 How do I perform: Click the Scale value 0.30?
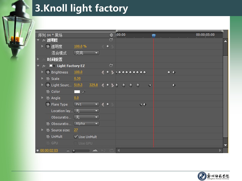[x=77, y=78]
